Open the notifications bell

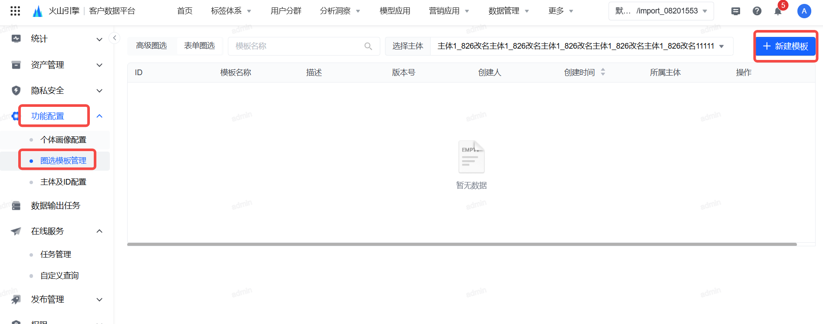coord(778,11)
